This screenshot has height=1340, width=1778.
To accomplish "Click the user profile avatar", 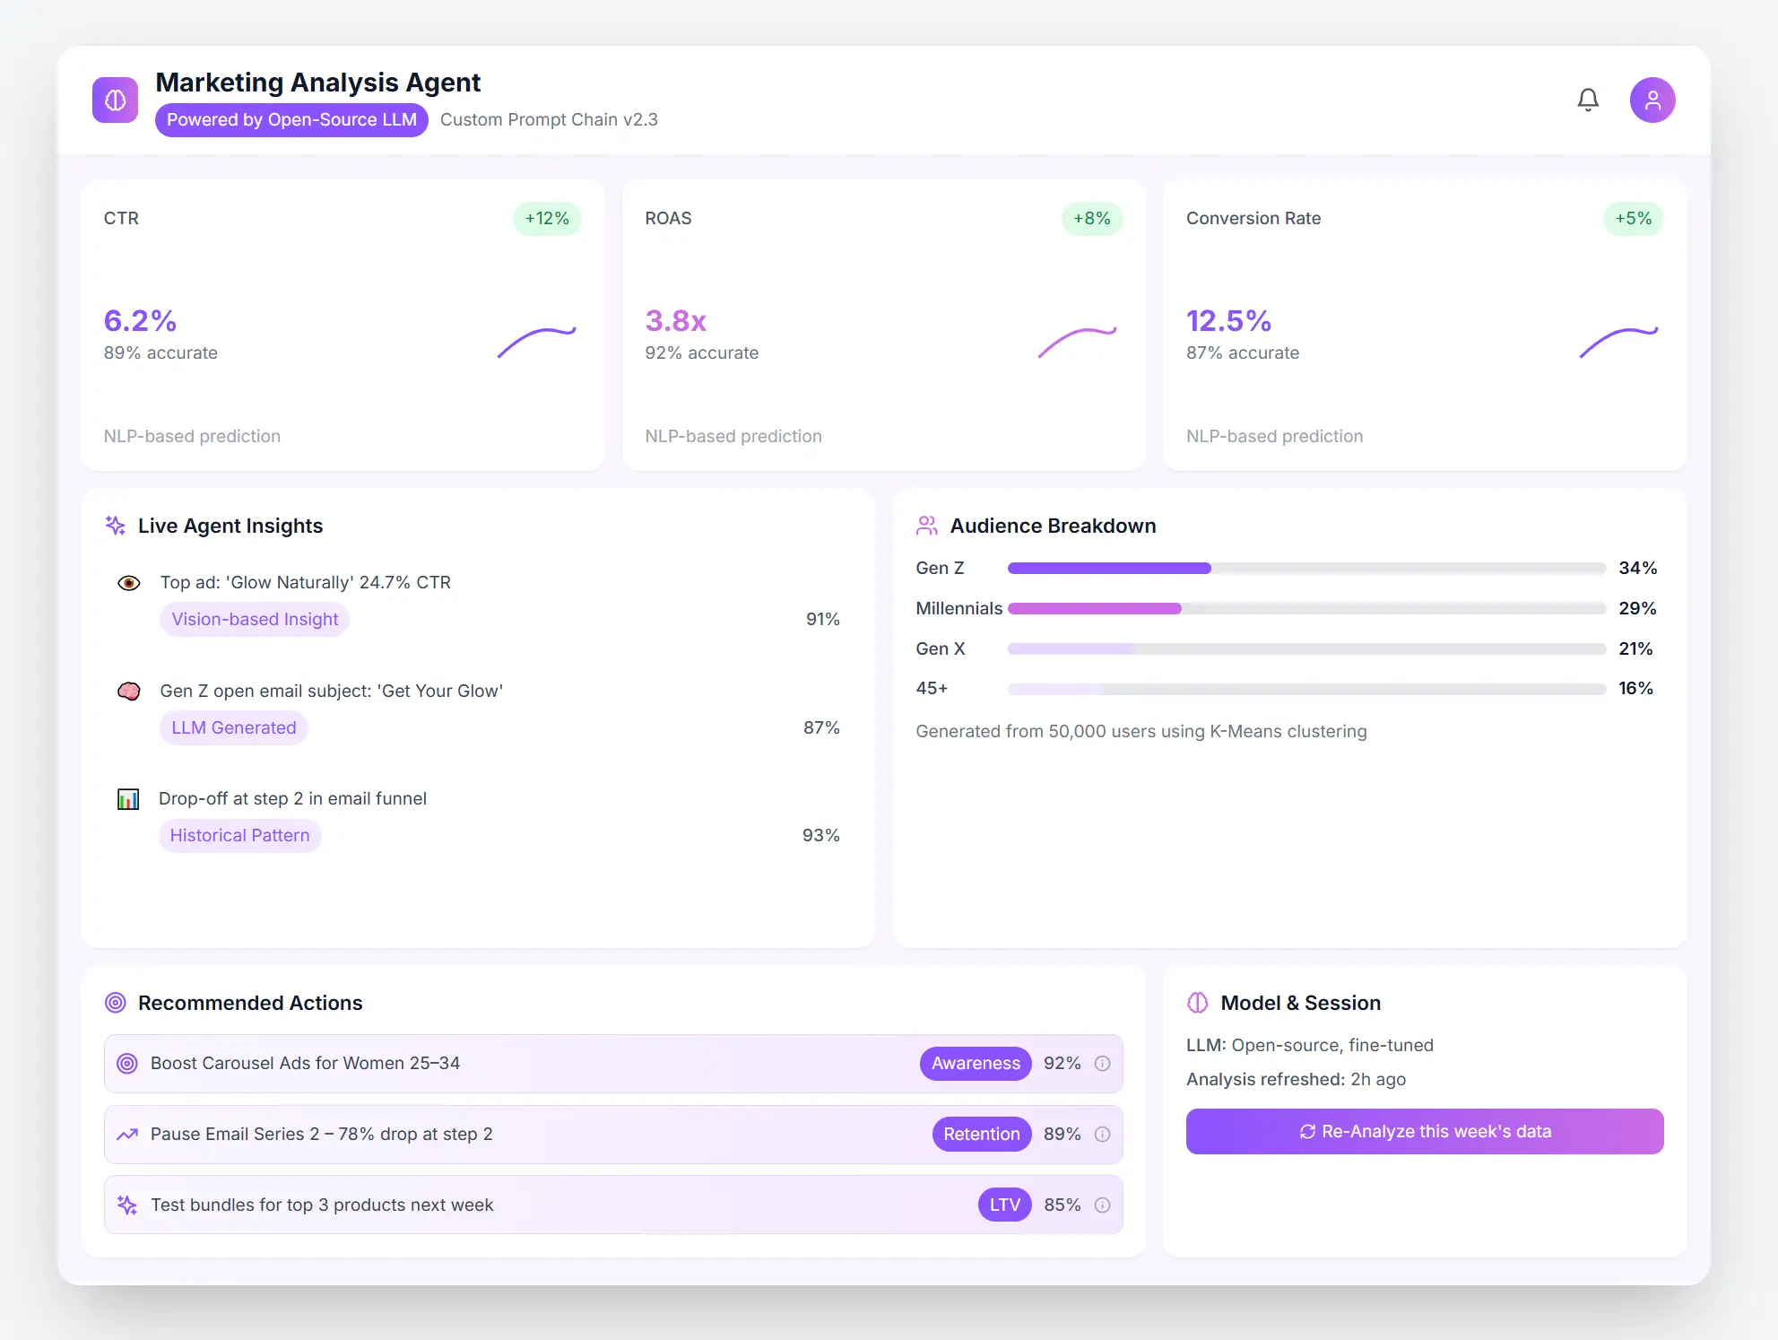I will pos(1652,100).
